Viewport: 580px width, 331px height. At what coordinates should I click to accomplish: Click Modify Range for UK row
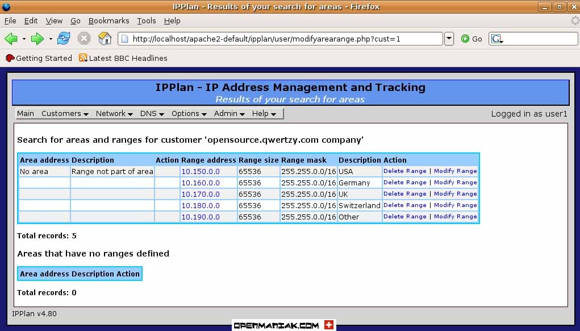point(456,193)
